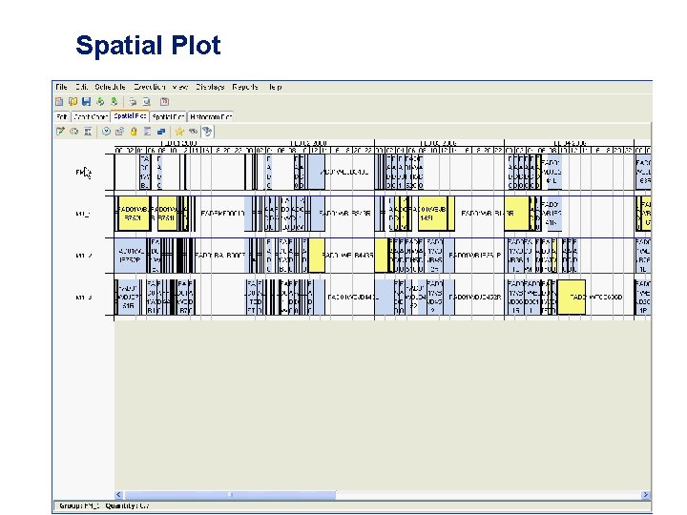687x515 pixels.
Task: Switch to the Histogram Plot tab
Action: (211, 117)
